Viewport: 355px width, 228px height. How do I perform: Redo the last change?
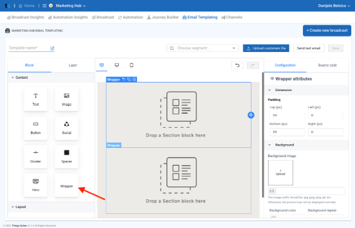pyautogui.click(x=253, y=65)
